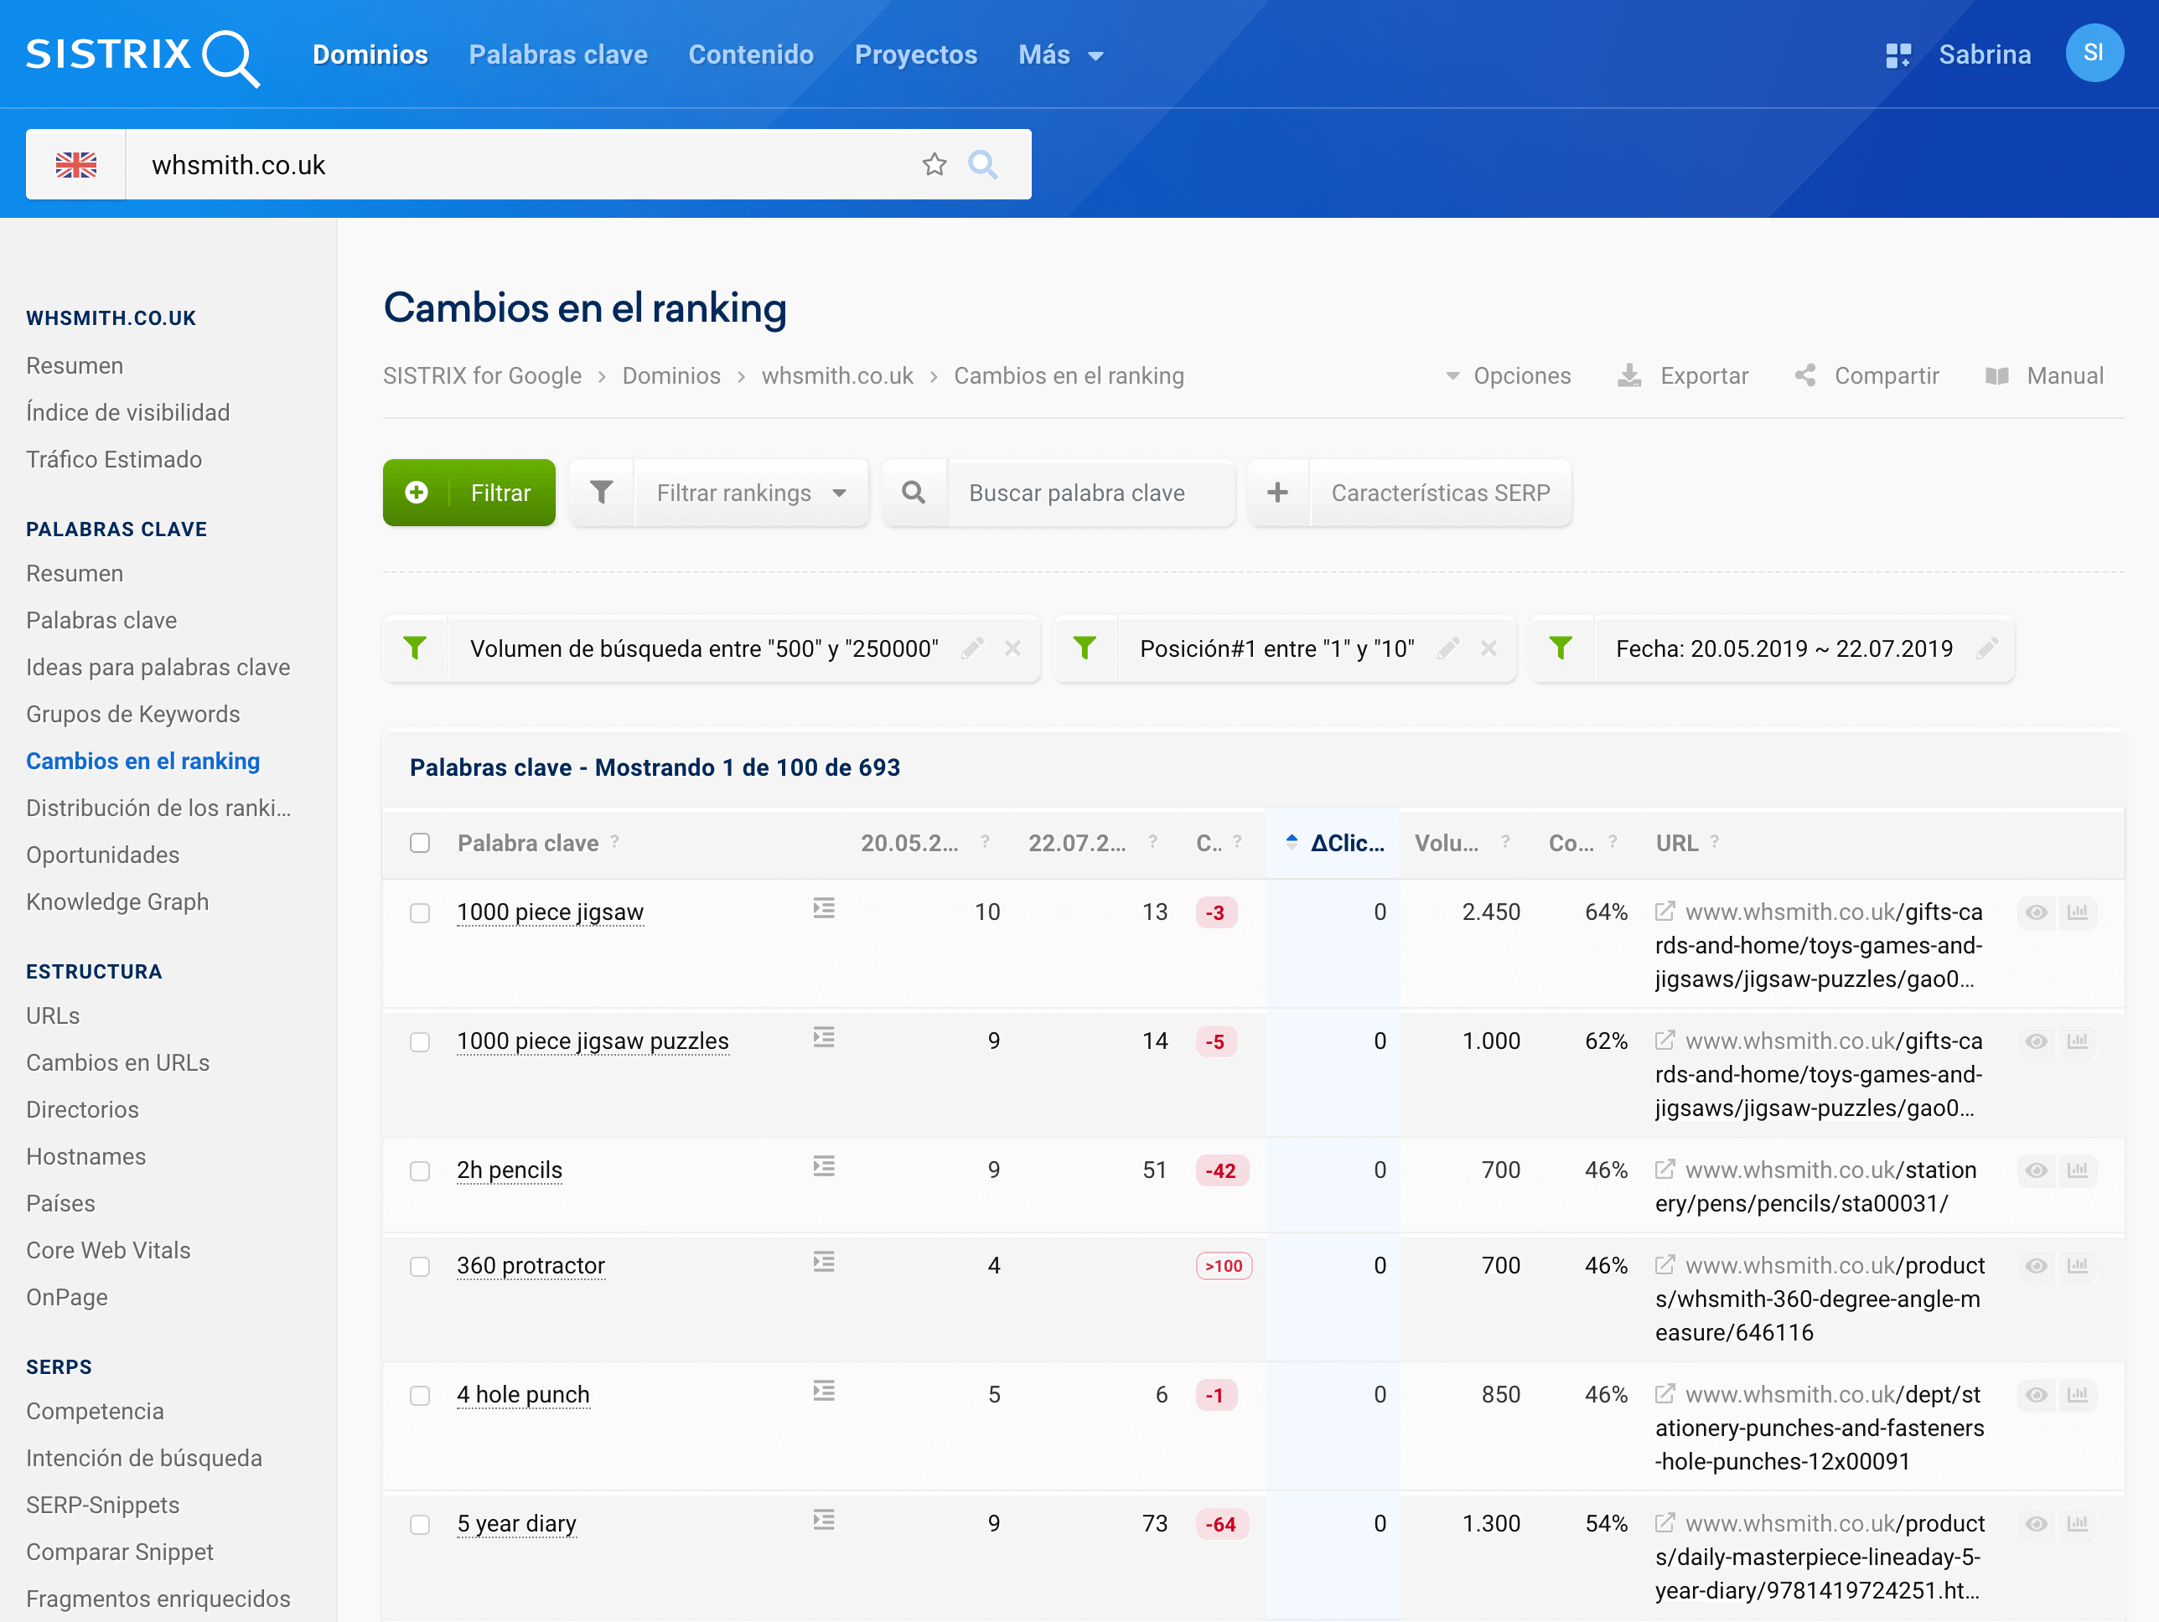Viewport: 2159px width, 1622px height.
Task: Remove the Volumen de búsqueda filter
Action: click(x=1013, y=649)
